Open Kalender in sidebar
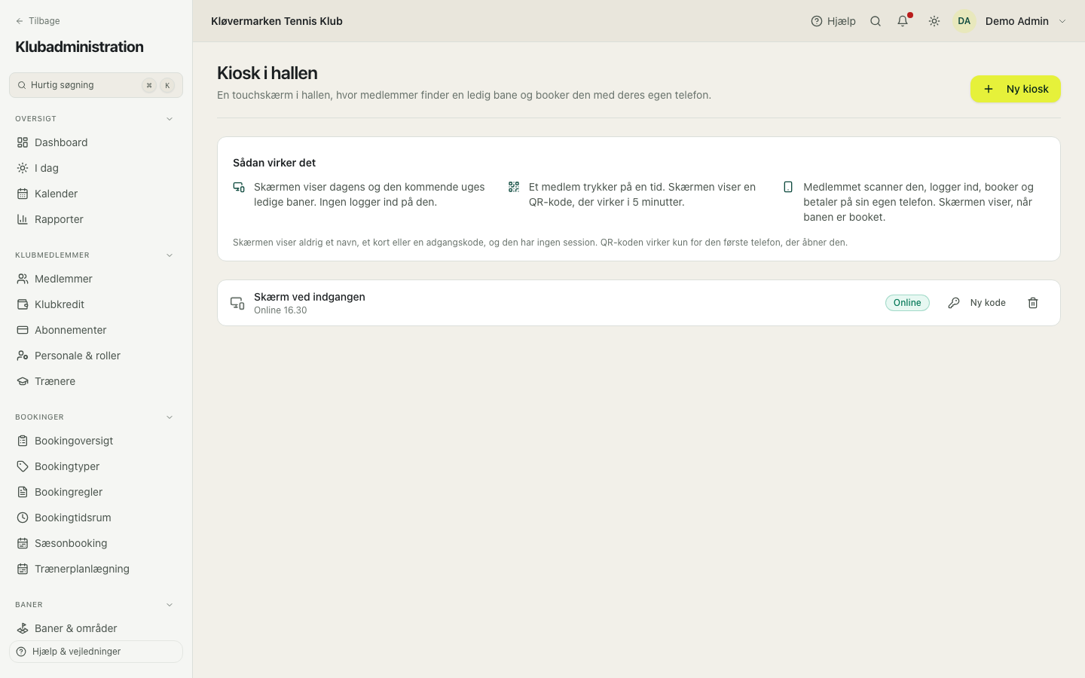1085x678 pixels. [x=96, y=194]
